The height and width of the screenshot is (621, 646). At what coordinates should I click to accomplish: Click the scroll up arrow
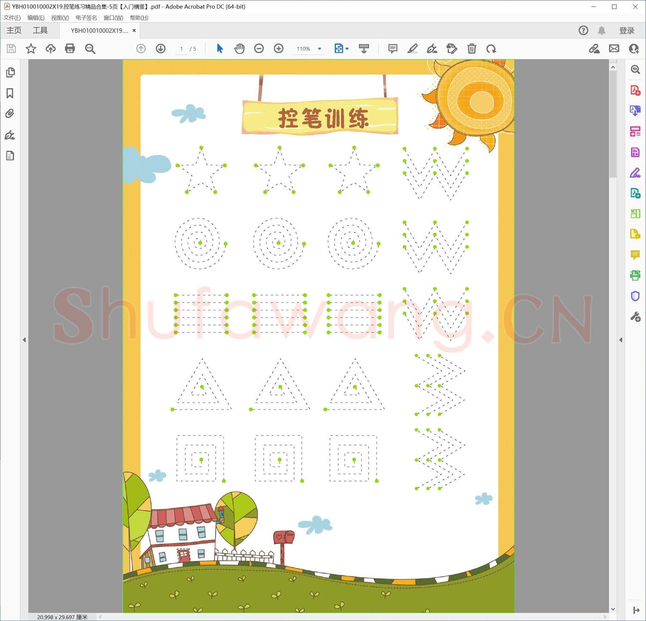613,67
